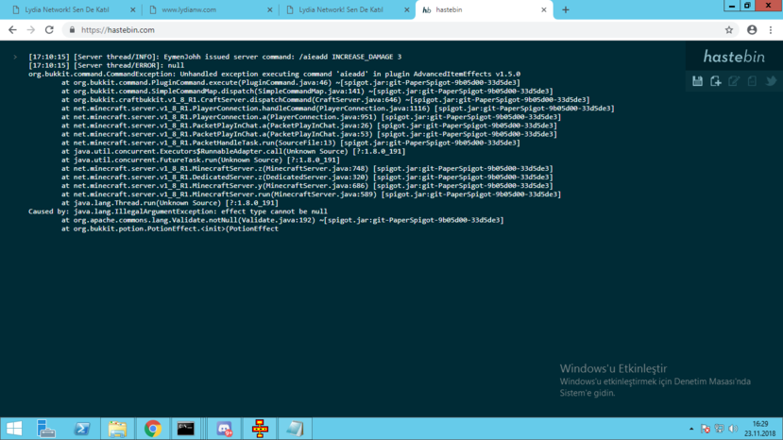Go back in the browser
This screenshot has width=783, height=440.
pyautogui.click(x=12, y=30)
